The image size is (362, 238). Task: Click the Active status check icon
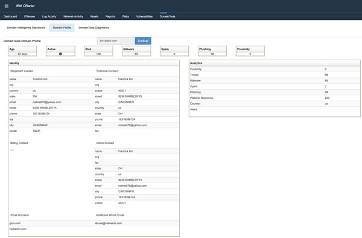point(60,54)
